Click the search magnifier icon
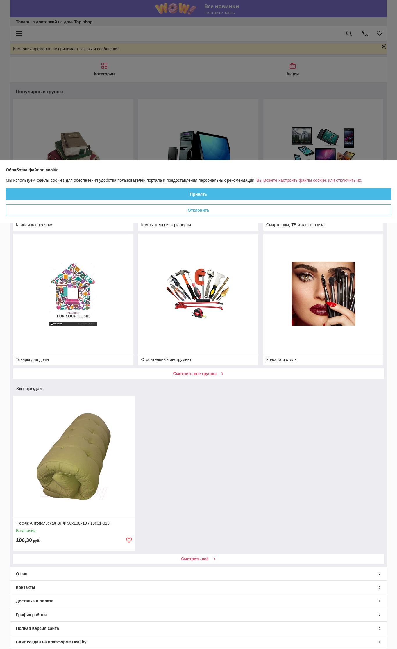 [x=349, y=33]
